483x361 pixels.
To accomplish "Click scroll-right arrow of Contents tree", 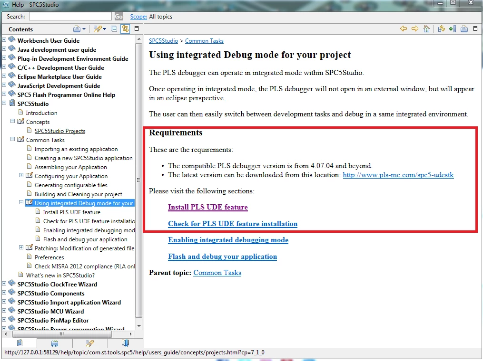I will coord(130,333).
